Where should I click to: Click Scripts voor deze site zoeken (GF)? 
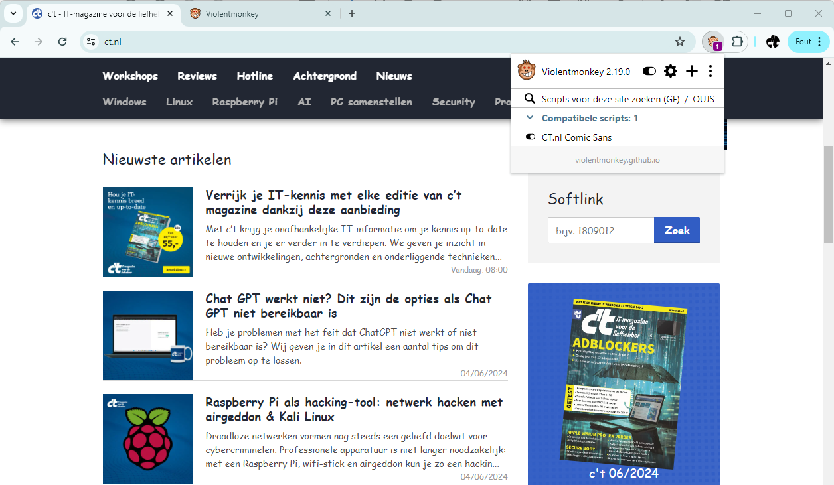pos(610,99)
